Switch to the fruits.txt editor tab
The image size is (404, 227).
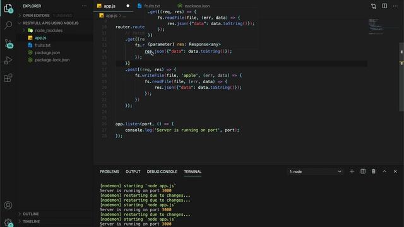(x=152, y=6)
